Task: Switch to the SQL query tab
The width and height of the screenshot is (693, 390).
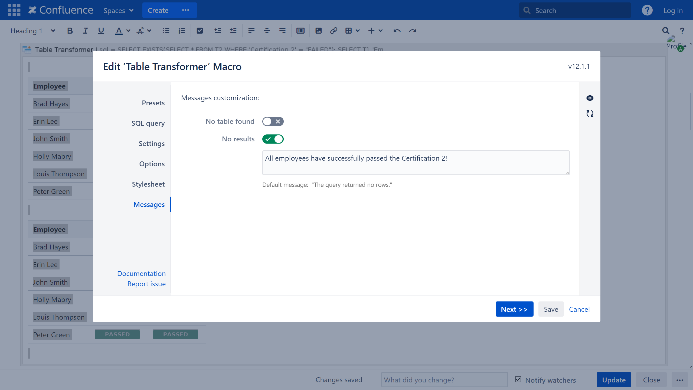Action: [148, 123]
